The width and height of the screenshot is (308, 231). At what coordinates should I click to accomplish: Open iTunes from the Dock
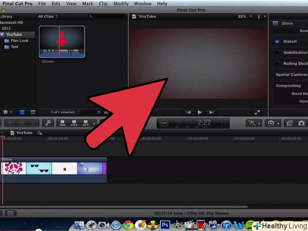tap(226, 225)
